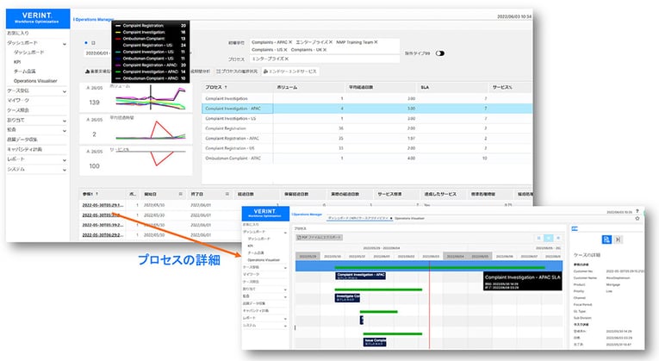Click VERINT logo in dashboard window
The width and height of the screenshot is (659, 361).
pyautogui.click(x=37, y=18)
